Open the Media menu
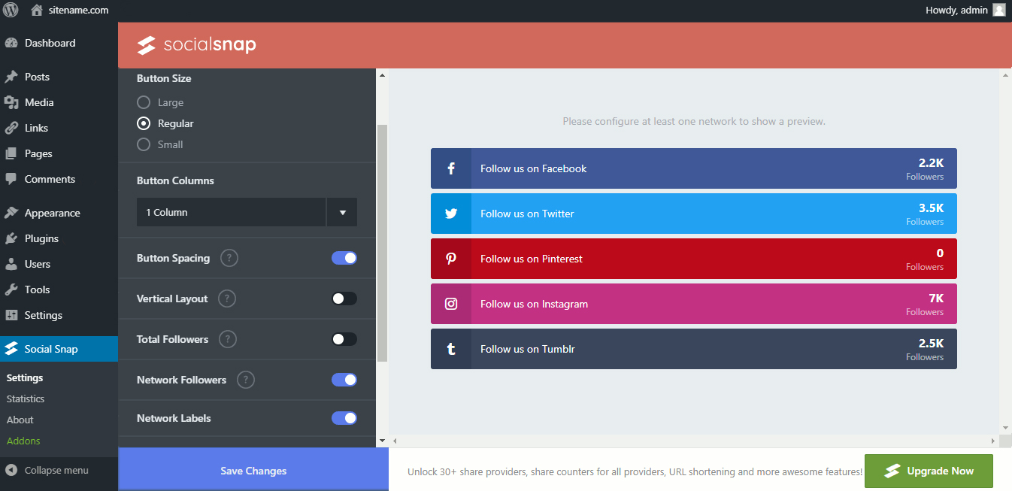The width and height of the screenshot is (1012, 491). (59, 102)
